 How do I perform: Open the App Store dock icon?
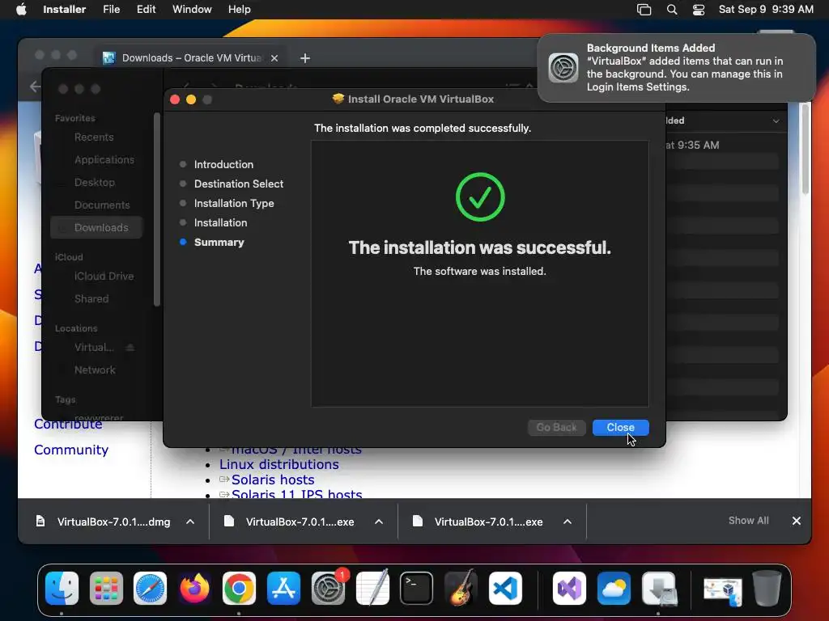click(283, 588)
